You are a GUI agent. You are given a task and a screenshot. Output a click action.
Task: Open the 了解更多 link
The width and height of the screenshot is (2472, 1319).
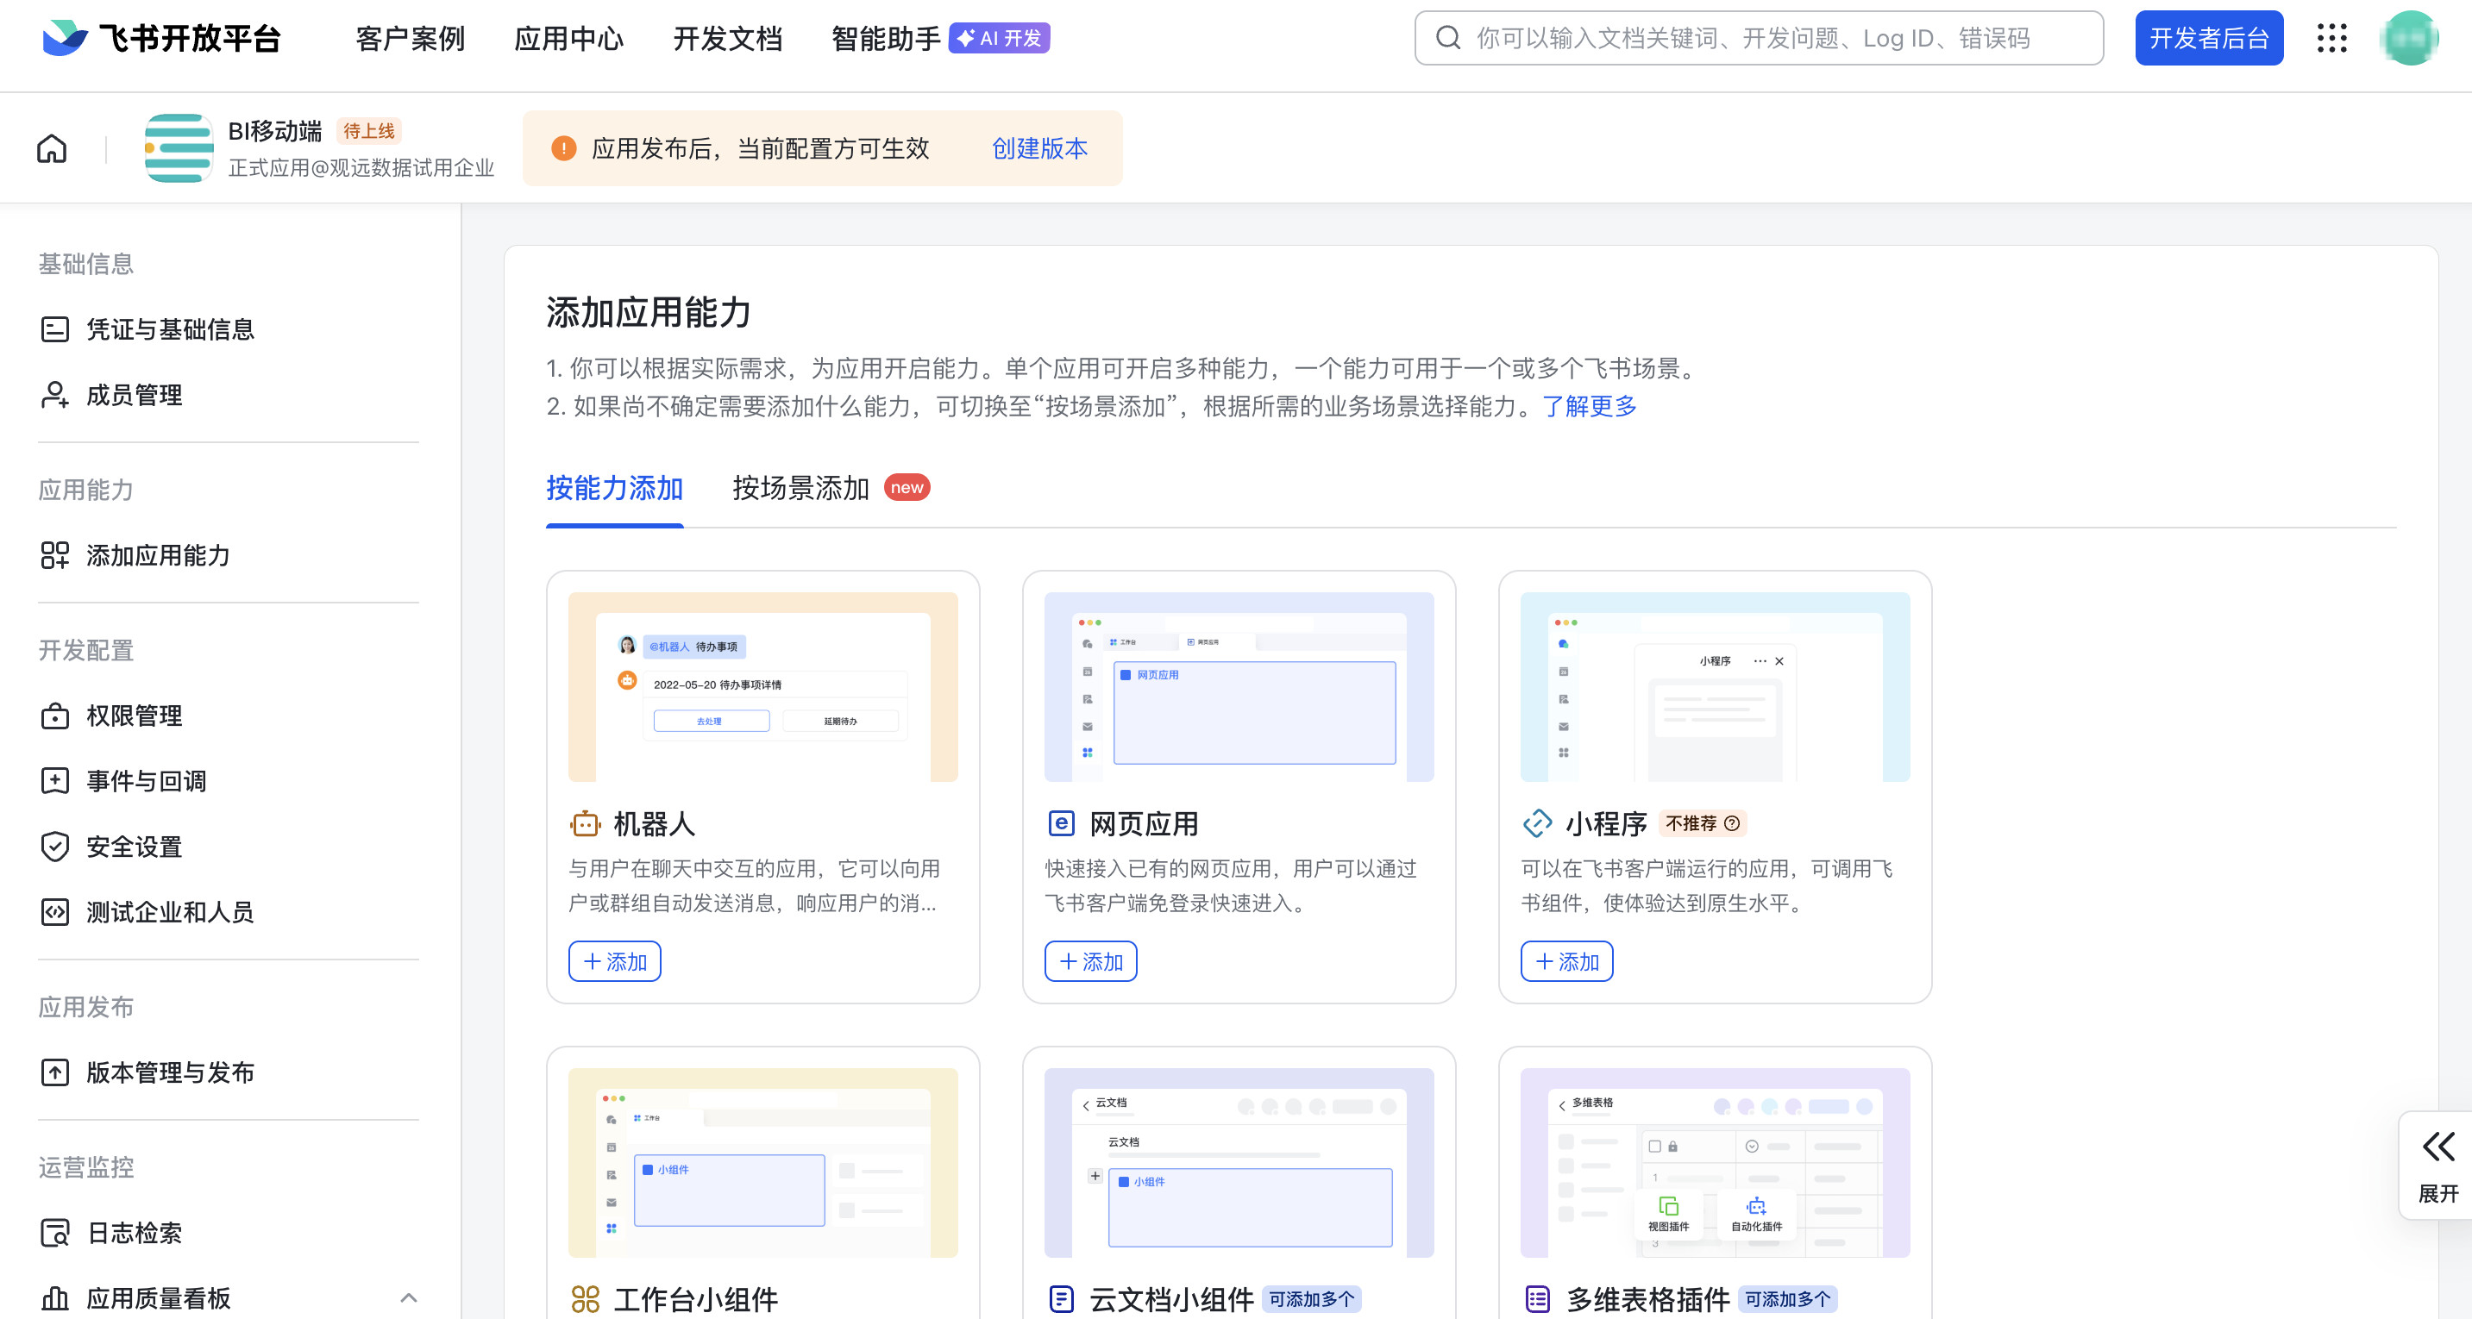point(1589,406)
